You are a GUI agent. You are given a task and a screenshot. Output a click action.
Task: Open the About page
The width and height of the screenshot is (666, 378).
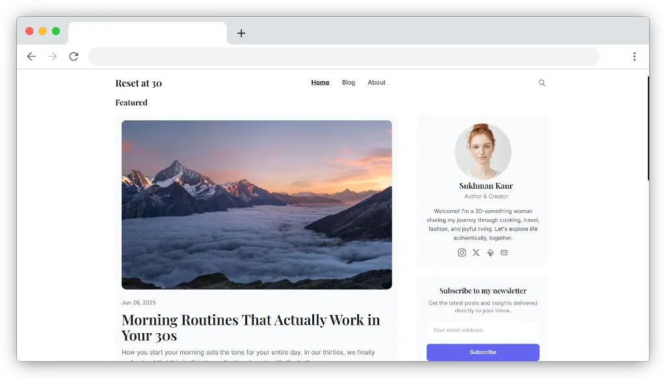[377, 83]
